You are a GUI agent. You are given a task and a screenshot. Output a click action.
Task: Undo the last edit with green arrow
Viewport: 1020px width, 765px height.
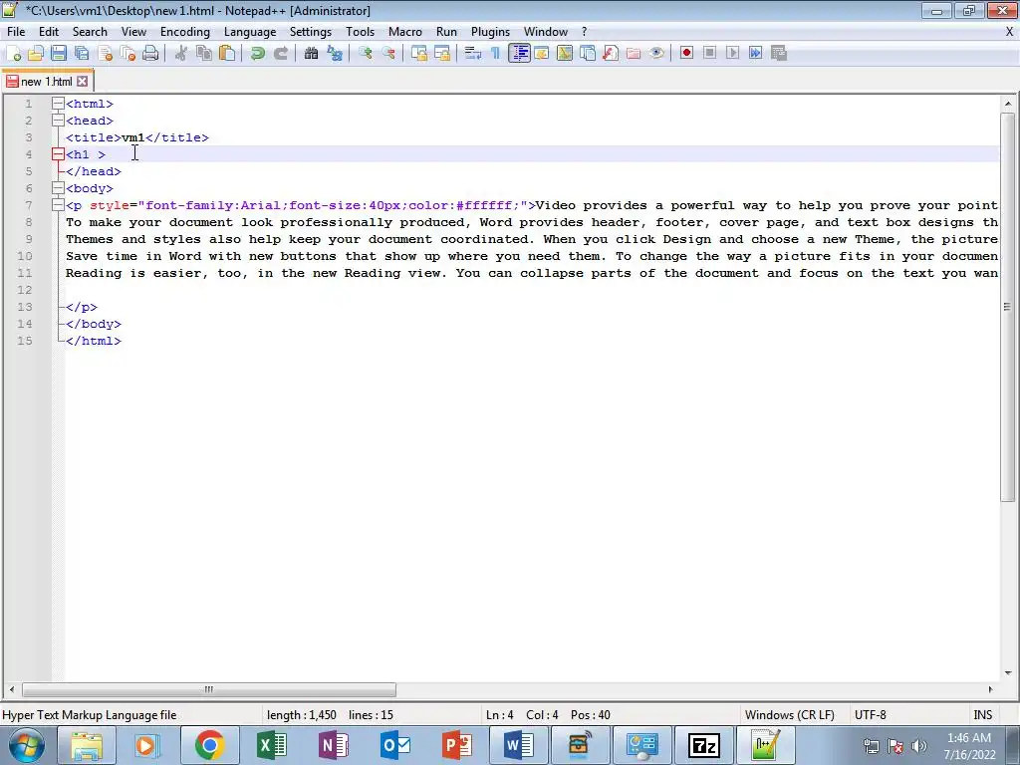click(258, 54)
